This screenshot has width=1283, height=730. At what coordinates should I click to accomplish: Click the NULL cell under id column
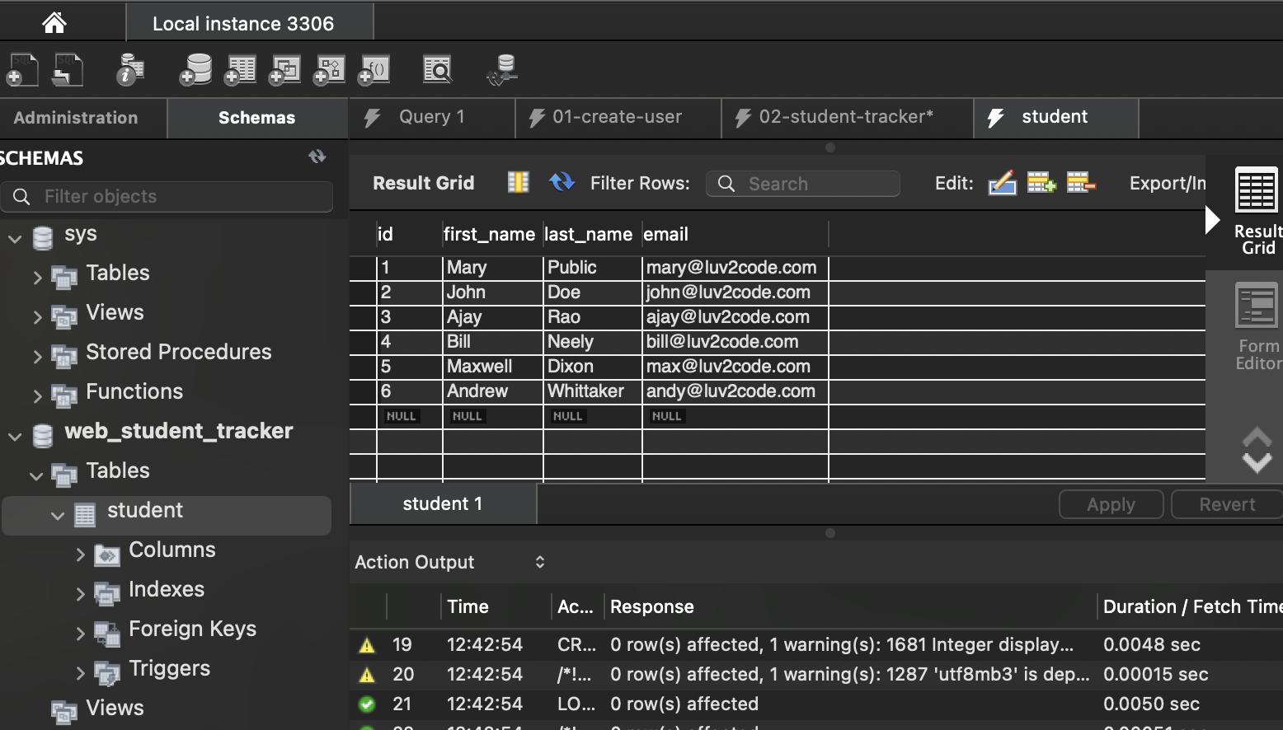click(402, 416)
